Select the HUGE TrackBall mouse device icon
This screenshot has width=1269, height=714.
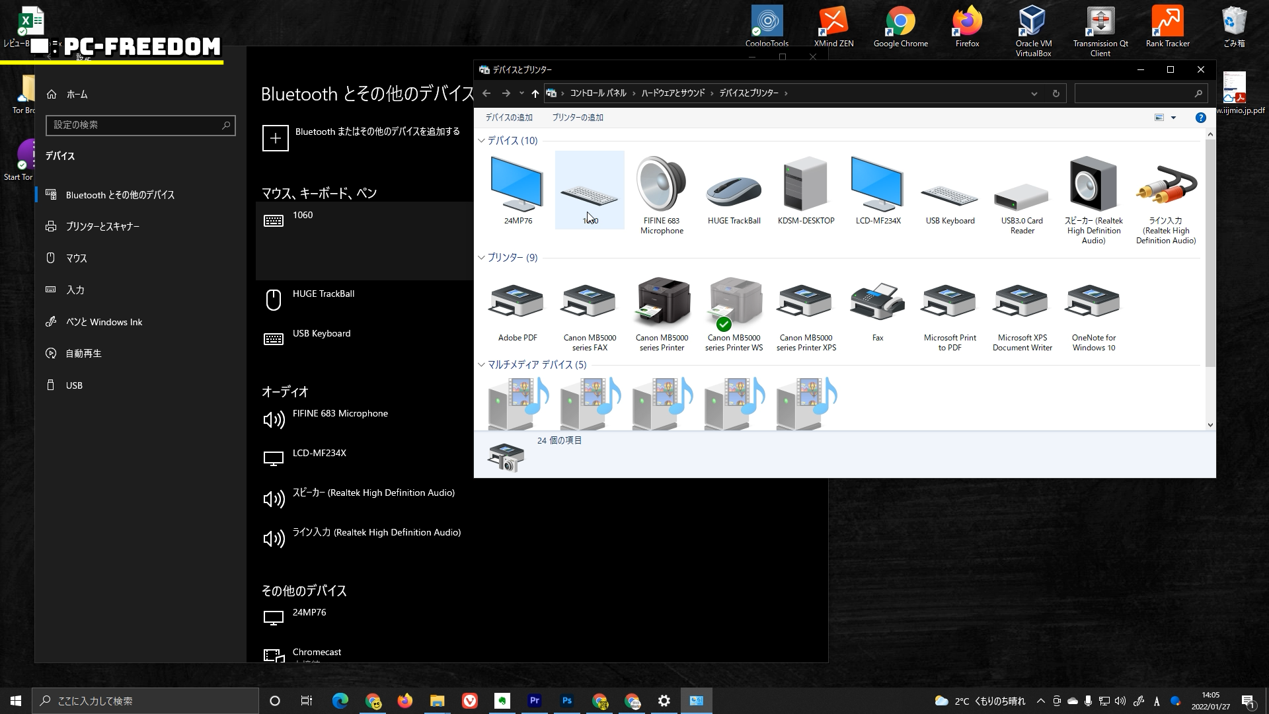pyautogui.click(x=734, y=190)
